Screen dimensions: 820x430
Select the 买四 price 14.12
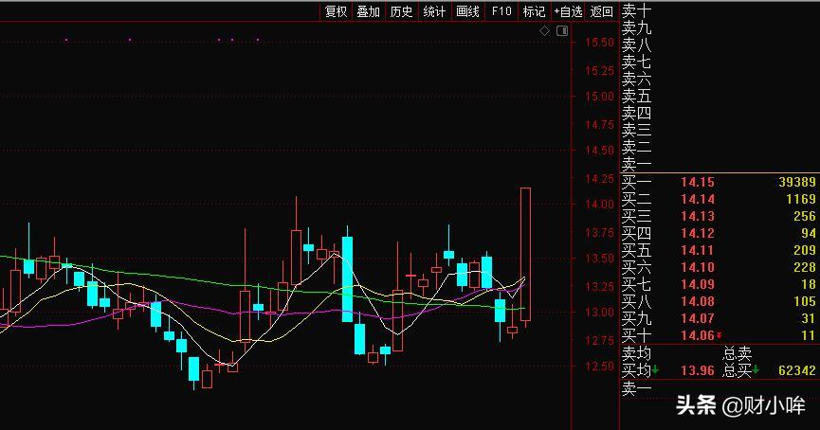[697, 233]
